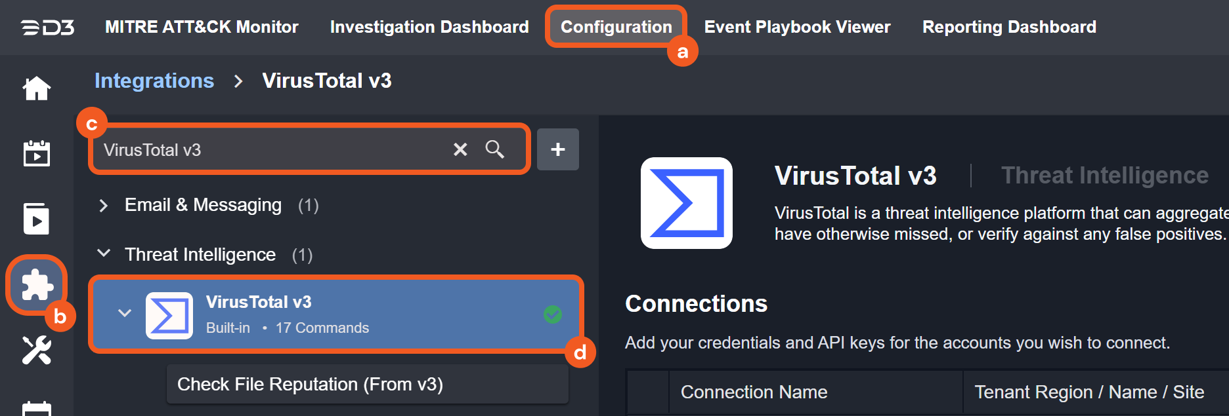The image size is (1229, 416).
Task: Open the playbook file icon in sidebar
Action: 37,219
